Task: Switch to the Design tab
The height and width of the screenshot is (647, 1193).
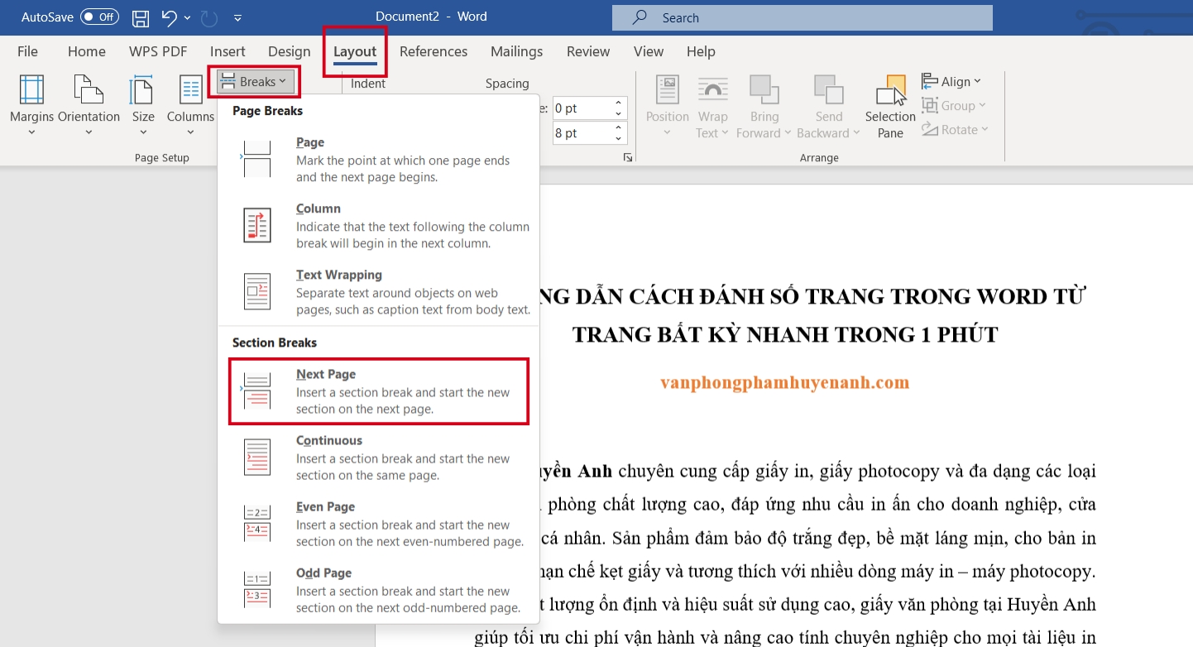Action: click(x=290, y=51)
